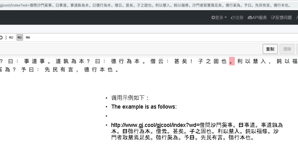The image size is (298, 168).
Task: Click the text The example is as follows
Action: [x=144, y=107]
